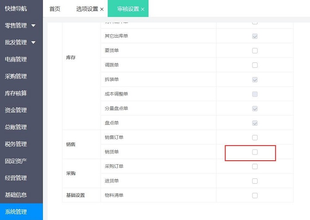Open 电商管理 in the sidebar
This screenshot has height=220, width=310.
[x=16, y=59]
